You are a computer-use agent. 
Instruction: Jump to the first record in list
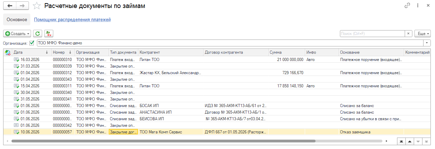click(402, 141)
